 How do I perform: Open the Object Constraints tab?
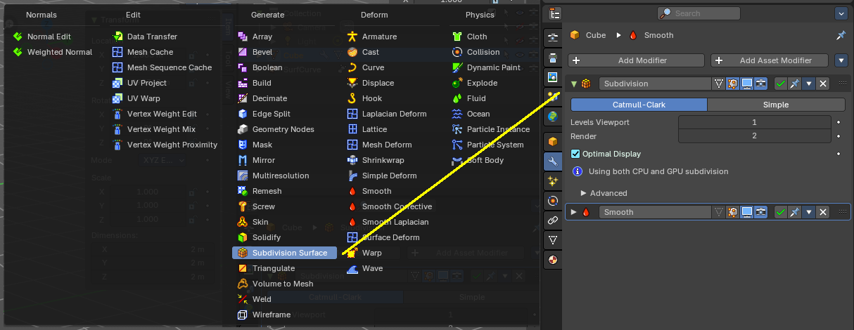tap(553, 220)
